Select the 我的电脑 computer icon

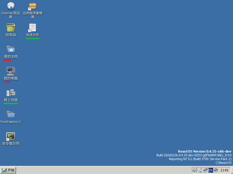coord(11,71)
